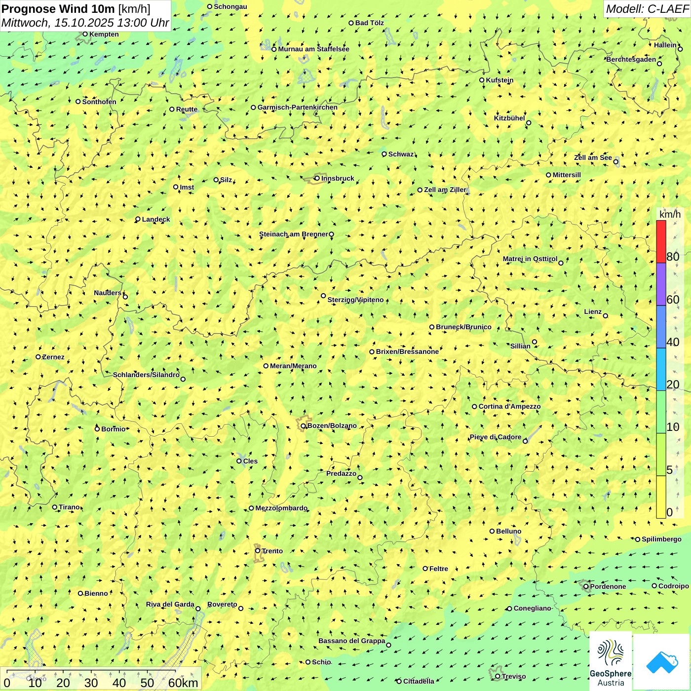
Task: Click the 'Feltre' town label
Action: 439,569
